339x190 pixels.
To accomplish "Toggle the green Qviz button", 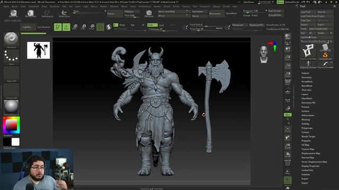I will (x=288, y=115).
